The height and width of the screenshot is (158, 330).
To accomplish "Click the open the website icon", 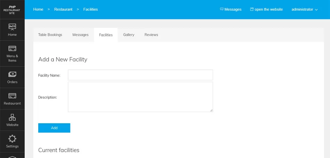I will (252, 9).
